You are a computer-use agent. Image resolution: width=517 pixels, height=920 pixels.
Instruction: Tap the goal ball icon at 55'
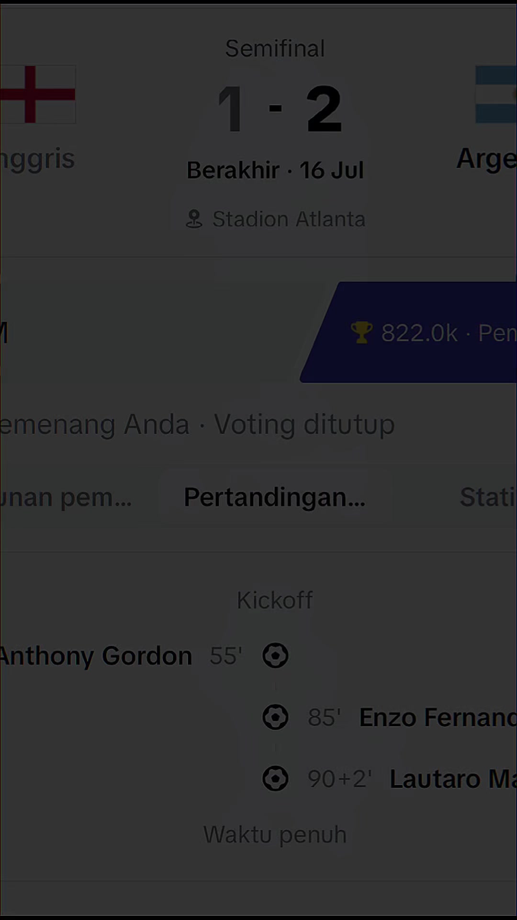pyautogui.click(x=275, y=656)
